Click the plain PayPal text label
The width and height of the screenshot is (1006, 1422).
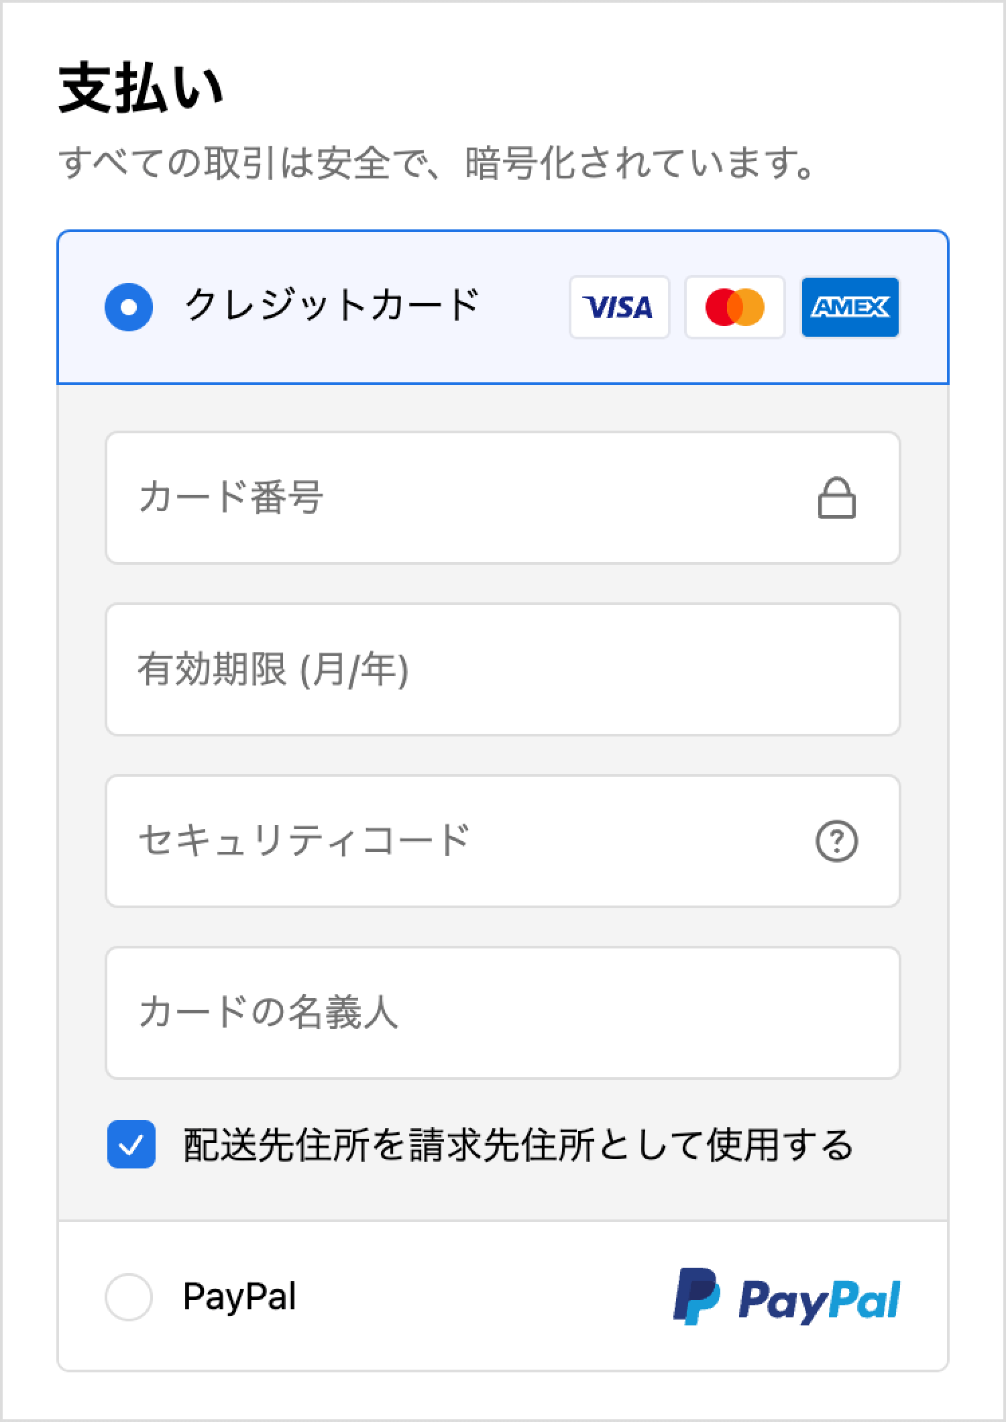(x=239, y=1297)
